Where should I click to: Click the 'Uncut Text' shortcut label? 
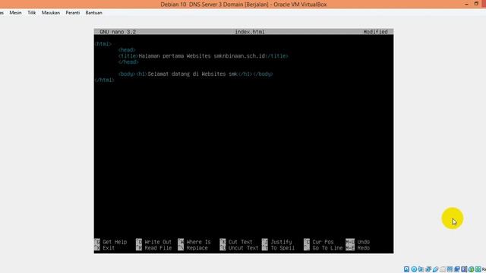243,248
